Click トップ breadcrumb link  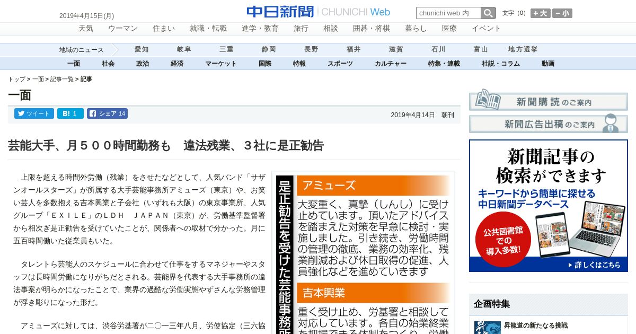[x=16, y=79]
